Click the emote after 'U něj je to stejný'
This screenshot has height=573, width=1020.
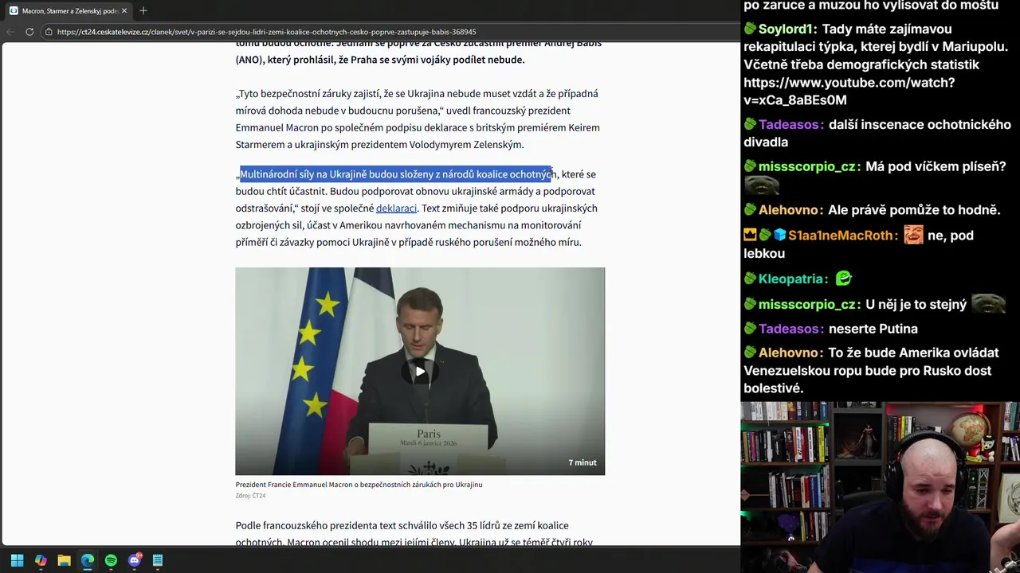point(988,303)
